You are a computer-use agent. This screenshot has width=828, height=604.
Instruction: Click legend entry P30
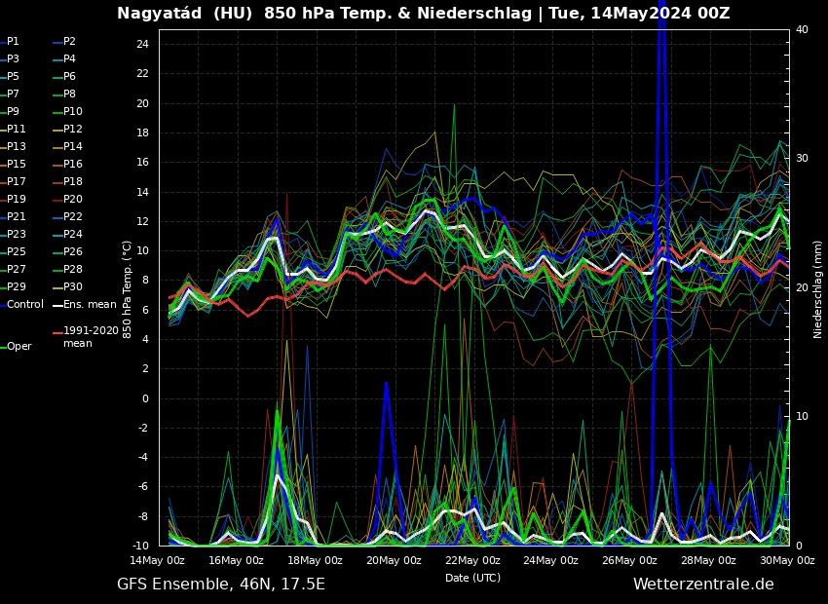[73, 286]
